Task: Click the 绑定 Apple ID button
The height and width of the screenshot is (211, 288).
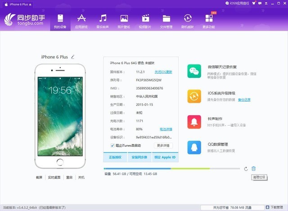Action: point(165,157)
